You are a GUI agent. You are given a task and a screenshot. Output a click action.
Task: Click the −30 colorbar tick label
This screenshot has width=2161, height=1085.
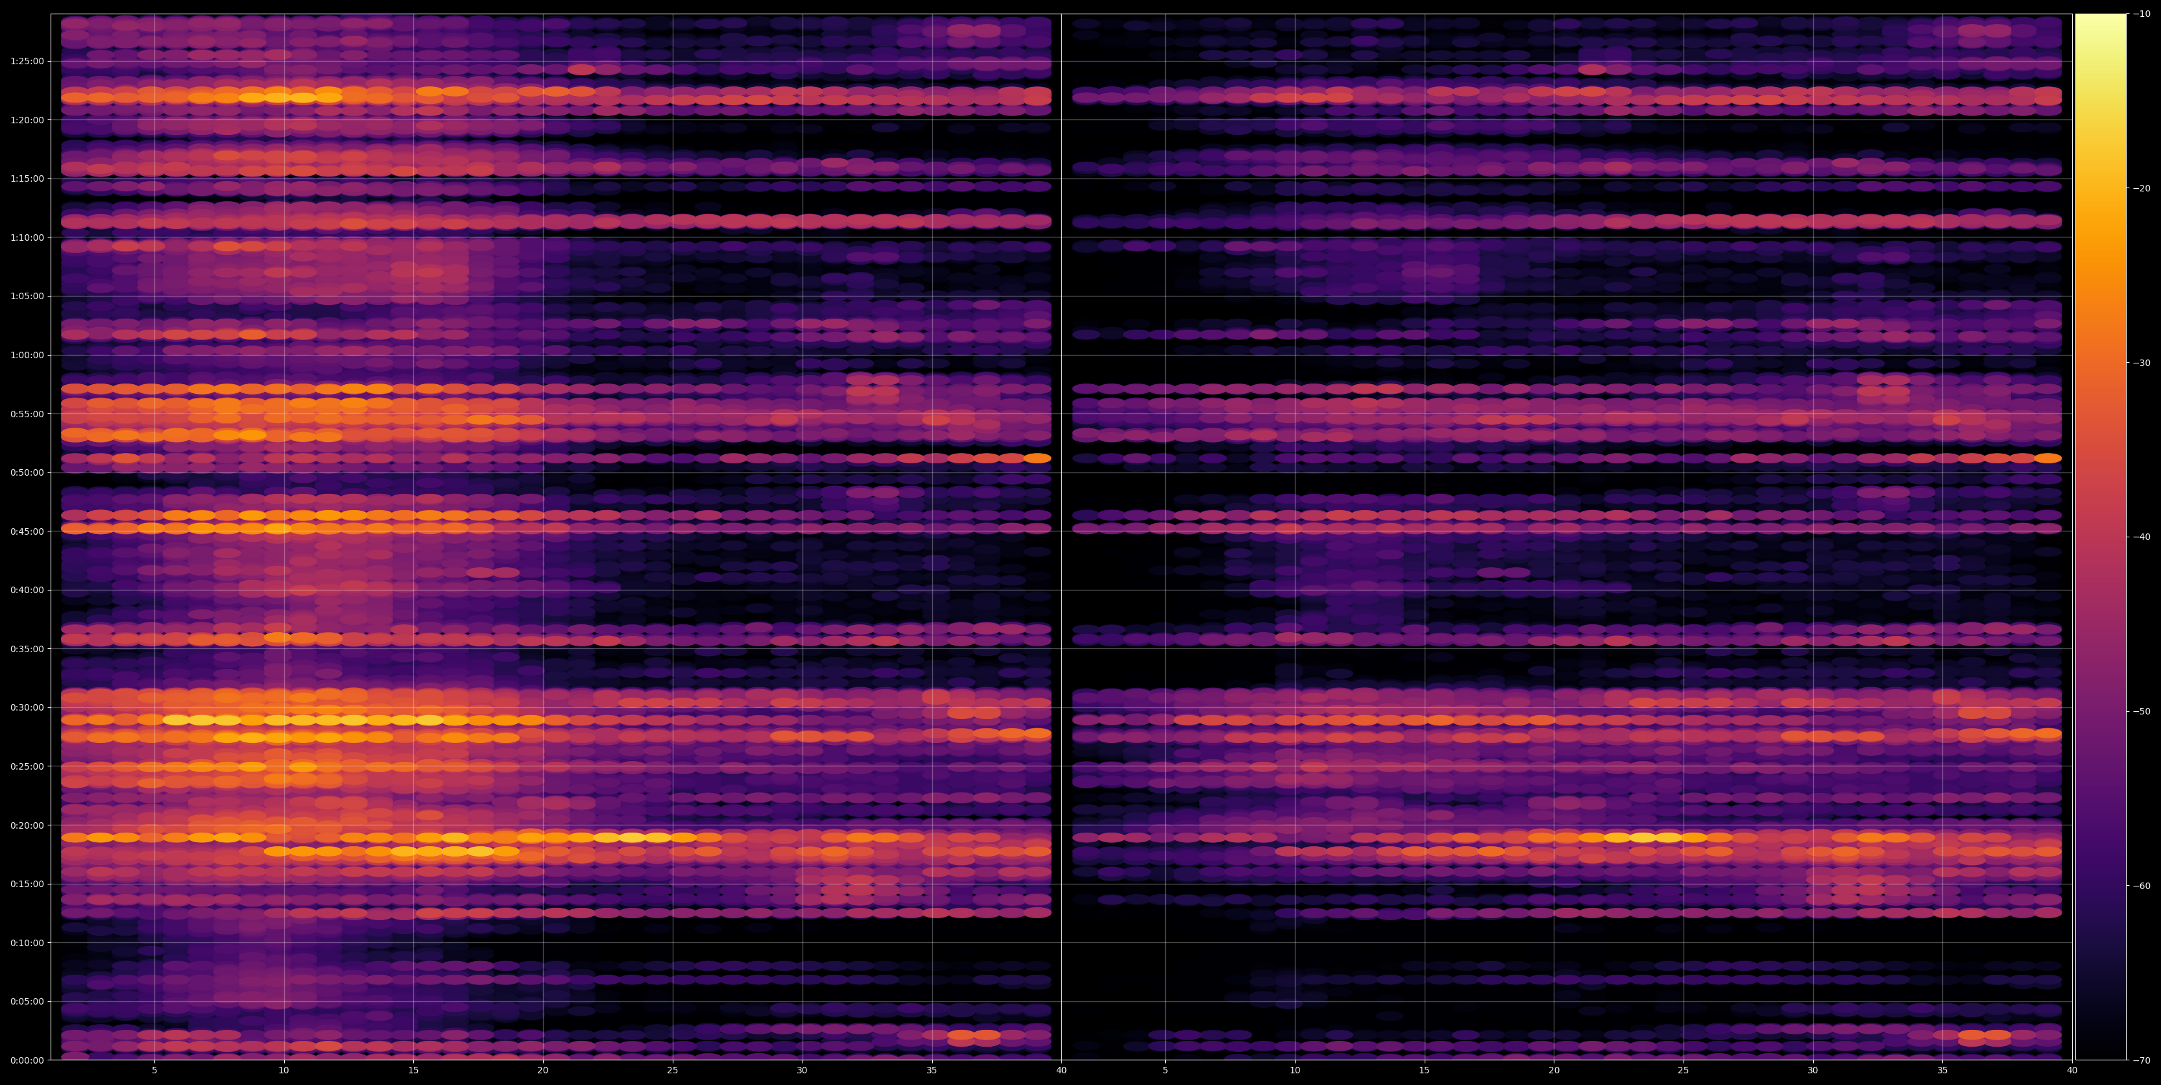(2142, 363)
